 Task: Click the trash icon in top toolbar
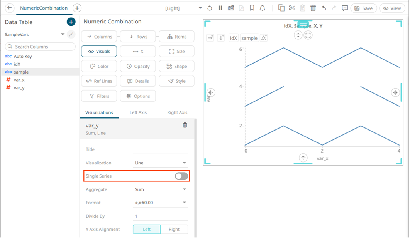click(x=313, y=8)
